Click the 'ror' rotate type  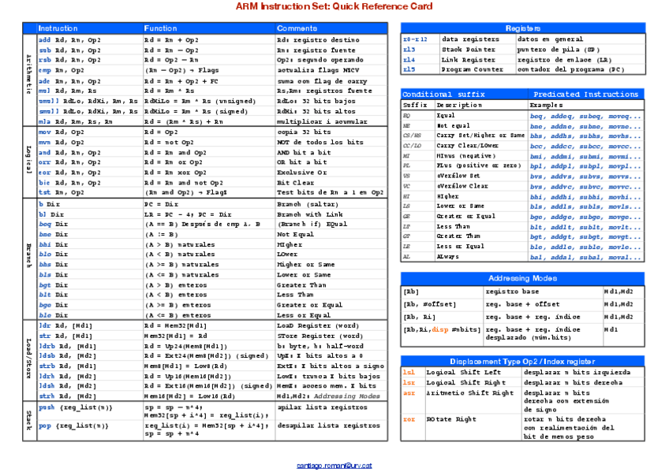pos(409,419)
